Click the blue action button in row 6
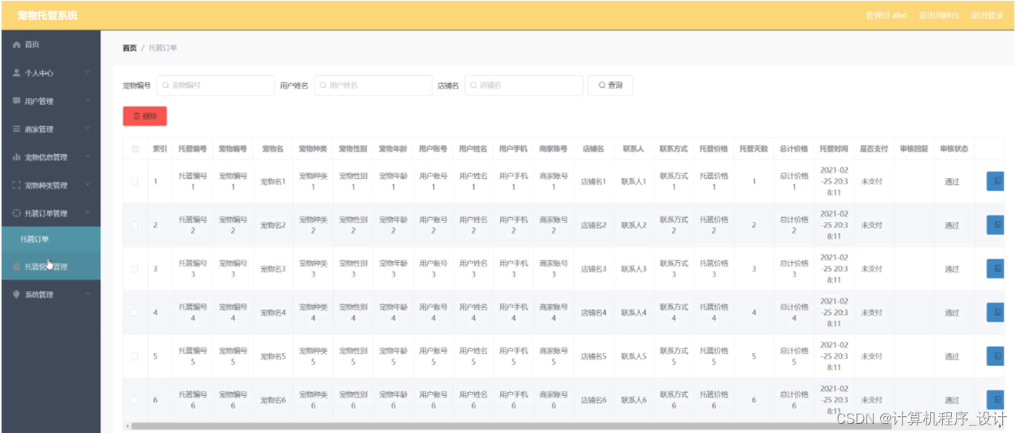This screenshot has width=1019, height=433. click(x=995, y=400)
